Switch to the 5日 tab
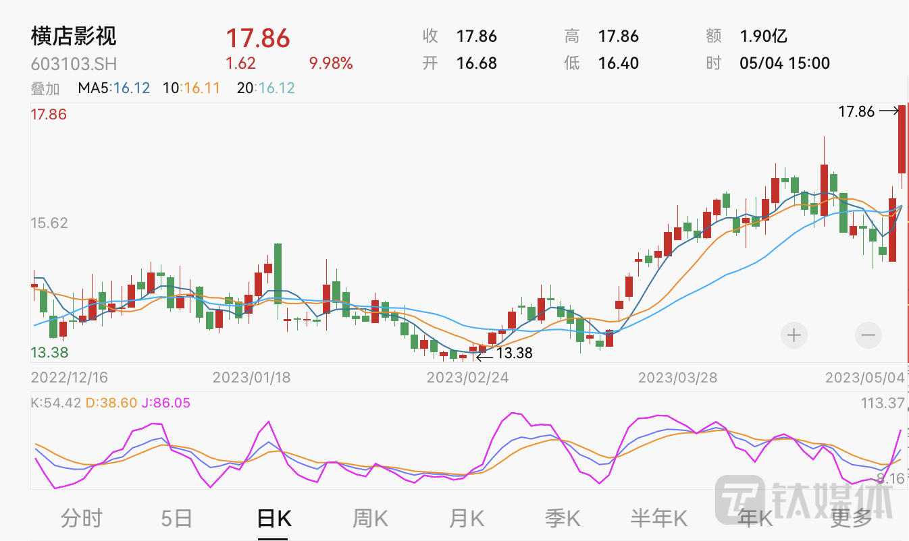 tap(178, 518)
